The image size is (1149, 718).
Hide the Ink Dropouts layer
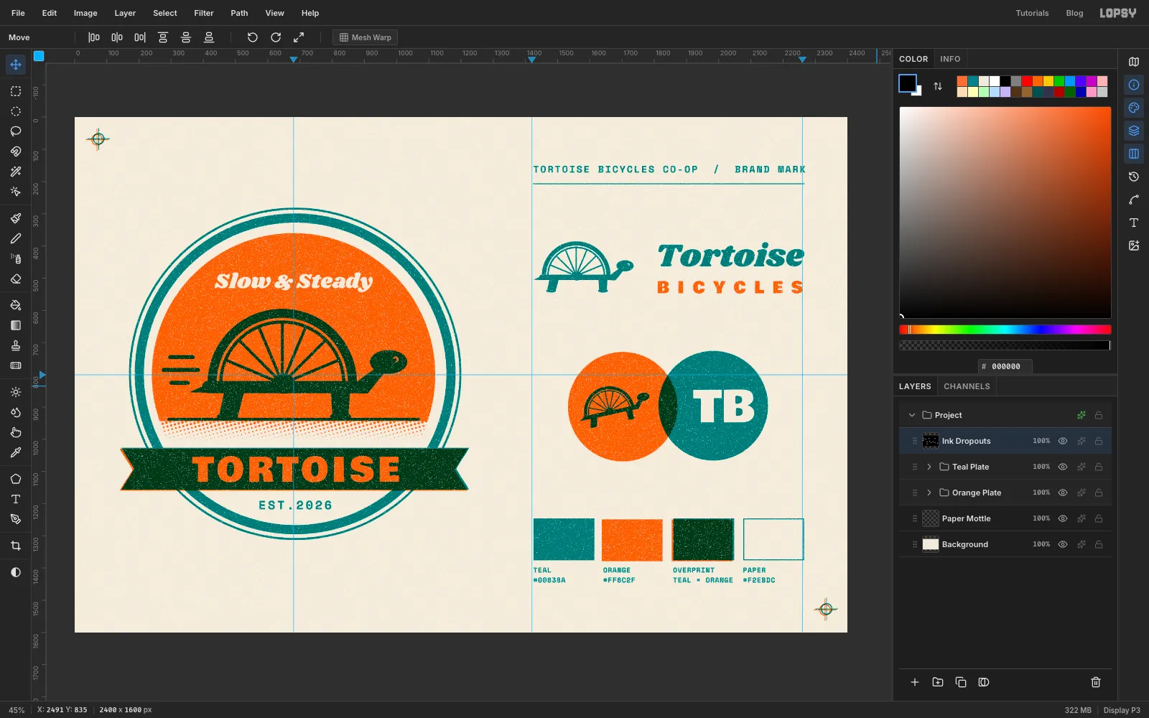[1063, 441]
